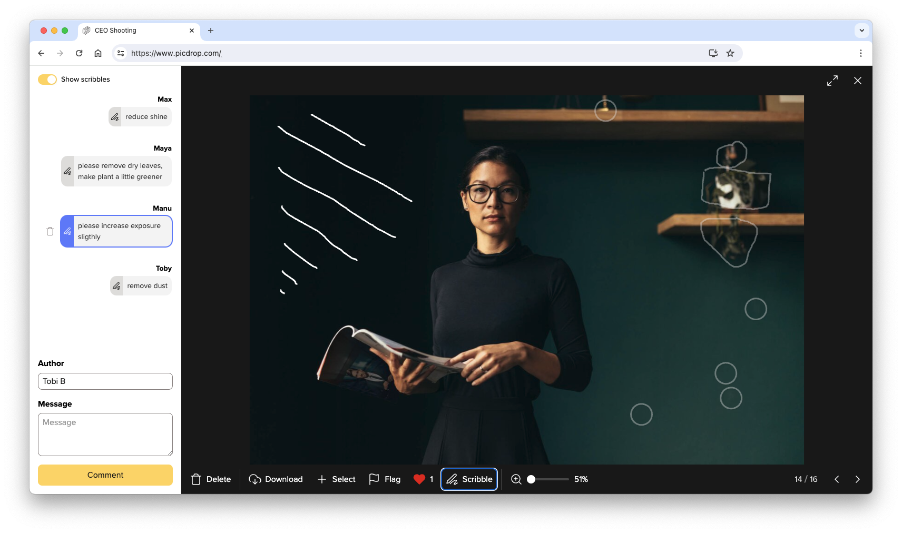Open the browser three-dot menu
The width and height of the screenshot is (902, 533).
coord(861,53)
